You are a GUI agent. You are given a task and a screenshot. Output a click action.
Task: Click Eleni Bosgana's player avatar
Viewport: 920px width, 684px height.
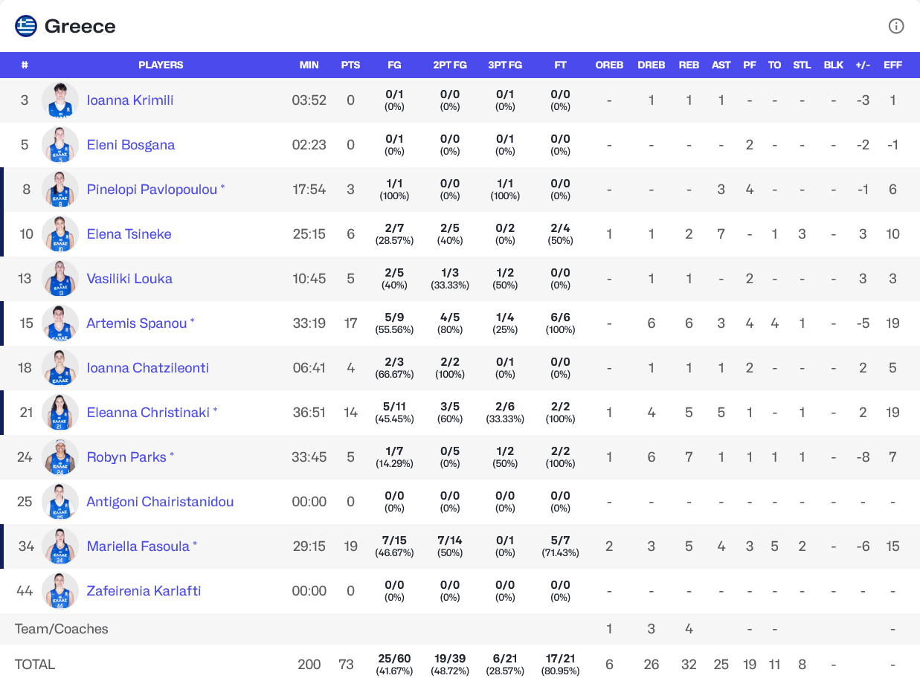tap(60, 145)
